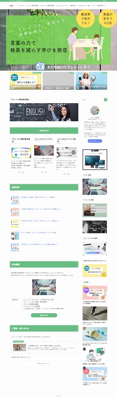
Task: Open the yellow 不登校あるある sidebar banner
Action: [95, 271]
